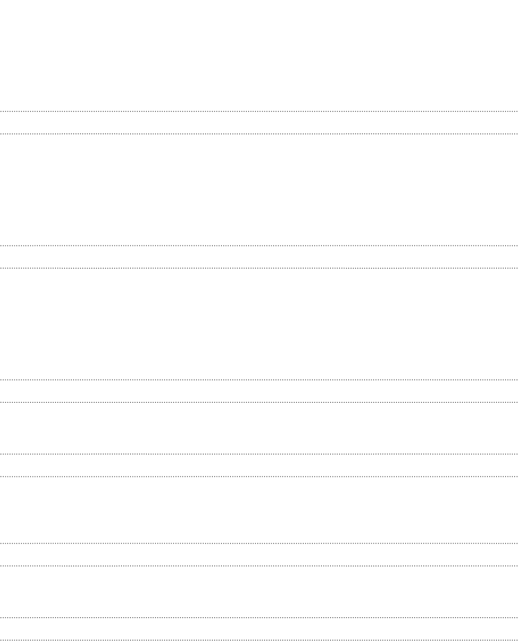
Task: Click the first dotted answer line
Action: pyautogui.click(x=259, y=111)
